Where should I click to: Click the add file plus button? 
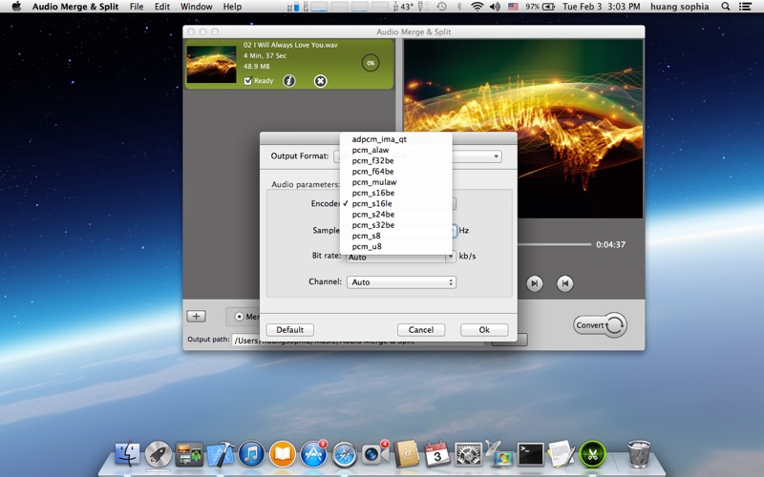(196, 316)
